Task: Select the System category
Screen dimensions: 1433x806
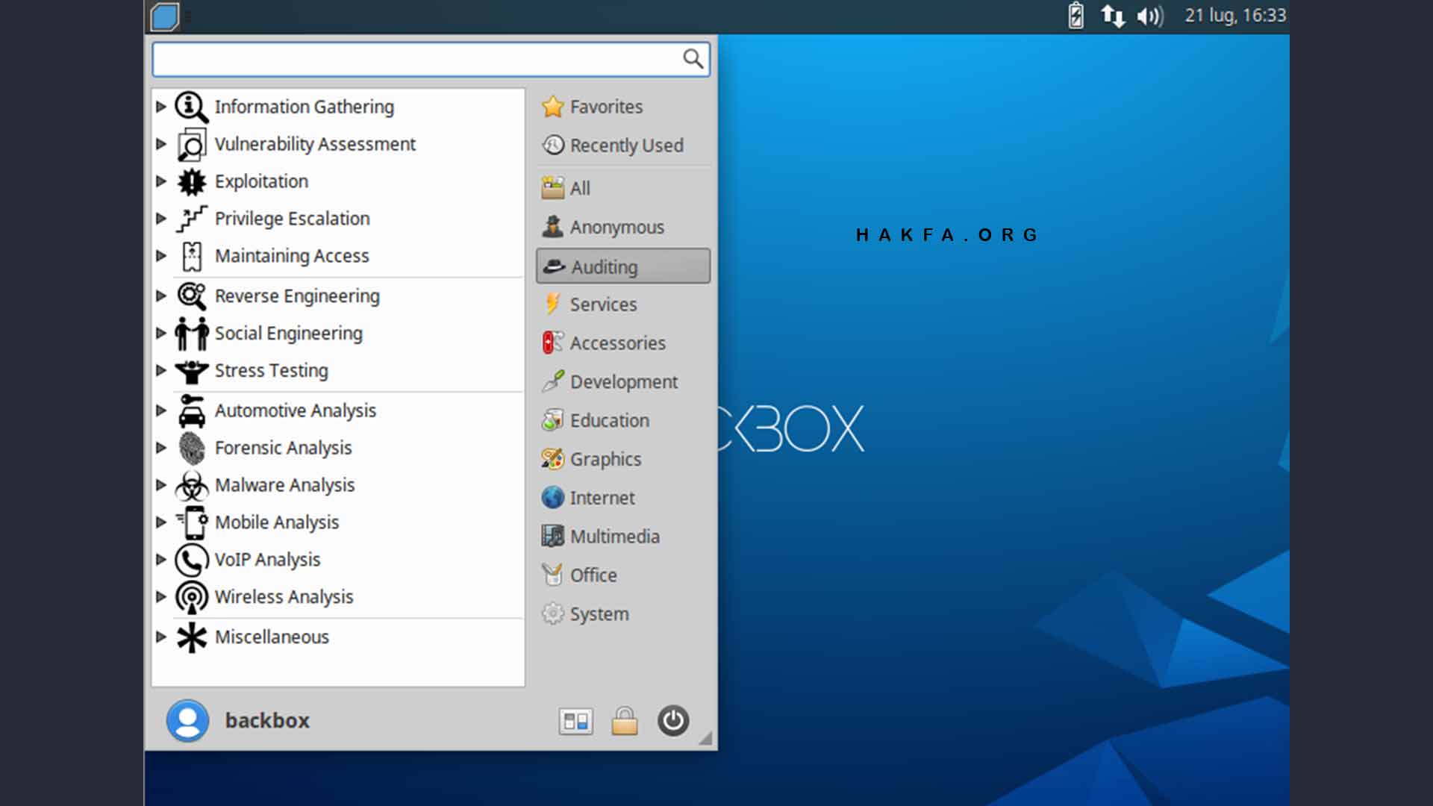Action: (x=623, y=614)
